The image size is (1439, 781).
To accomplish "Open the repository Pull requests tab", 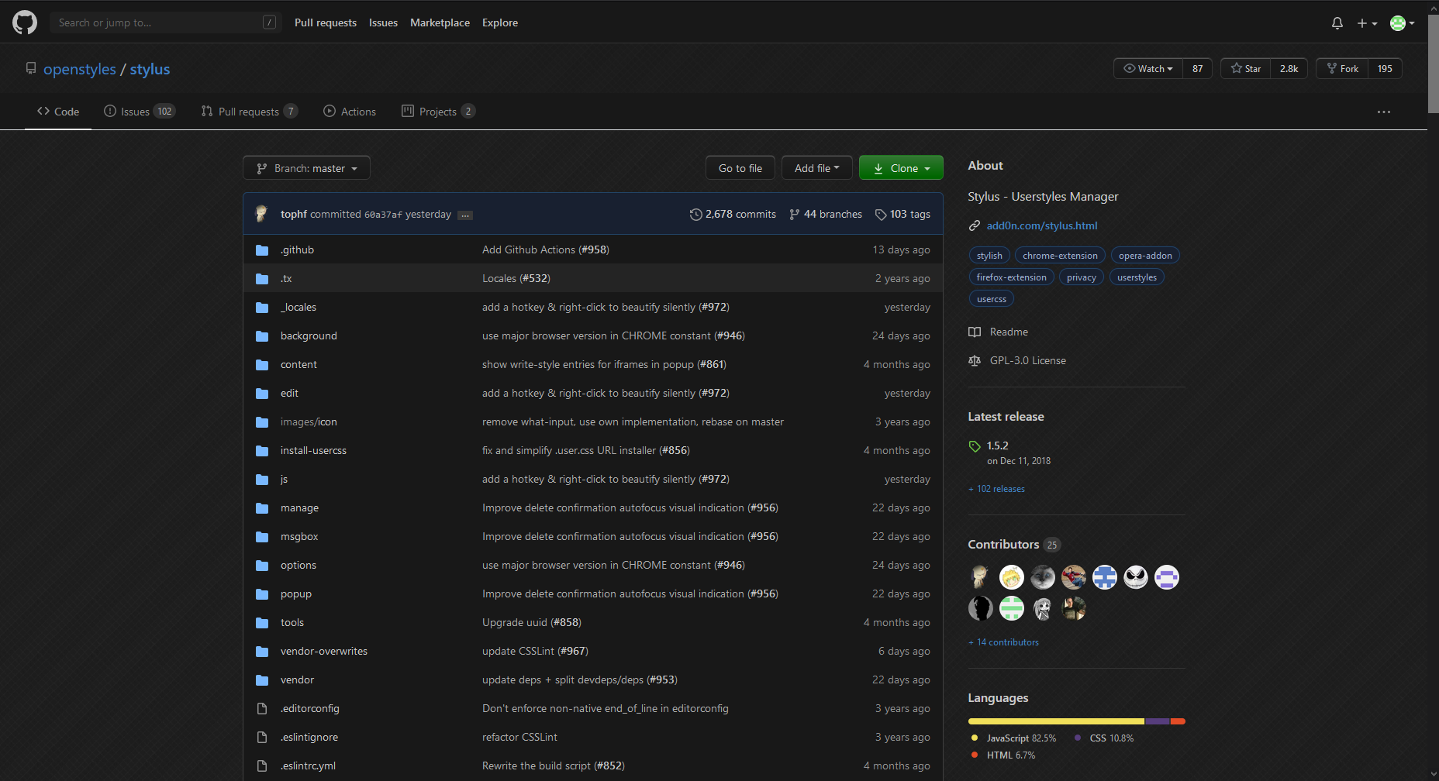I will (x=249, y=112).
